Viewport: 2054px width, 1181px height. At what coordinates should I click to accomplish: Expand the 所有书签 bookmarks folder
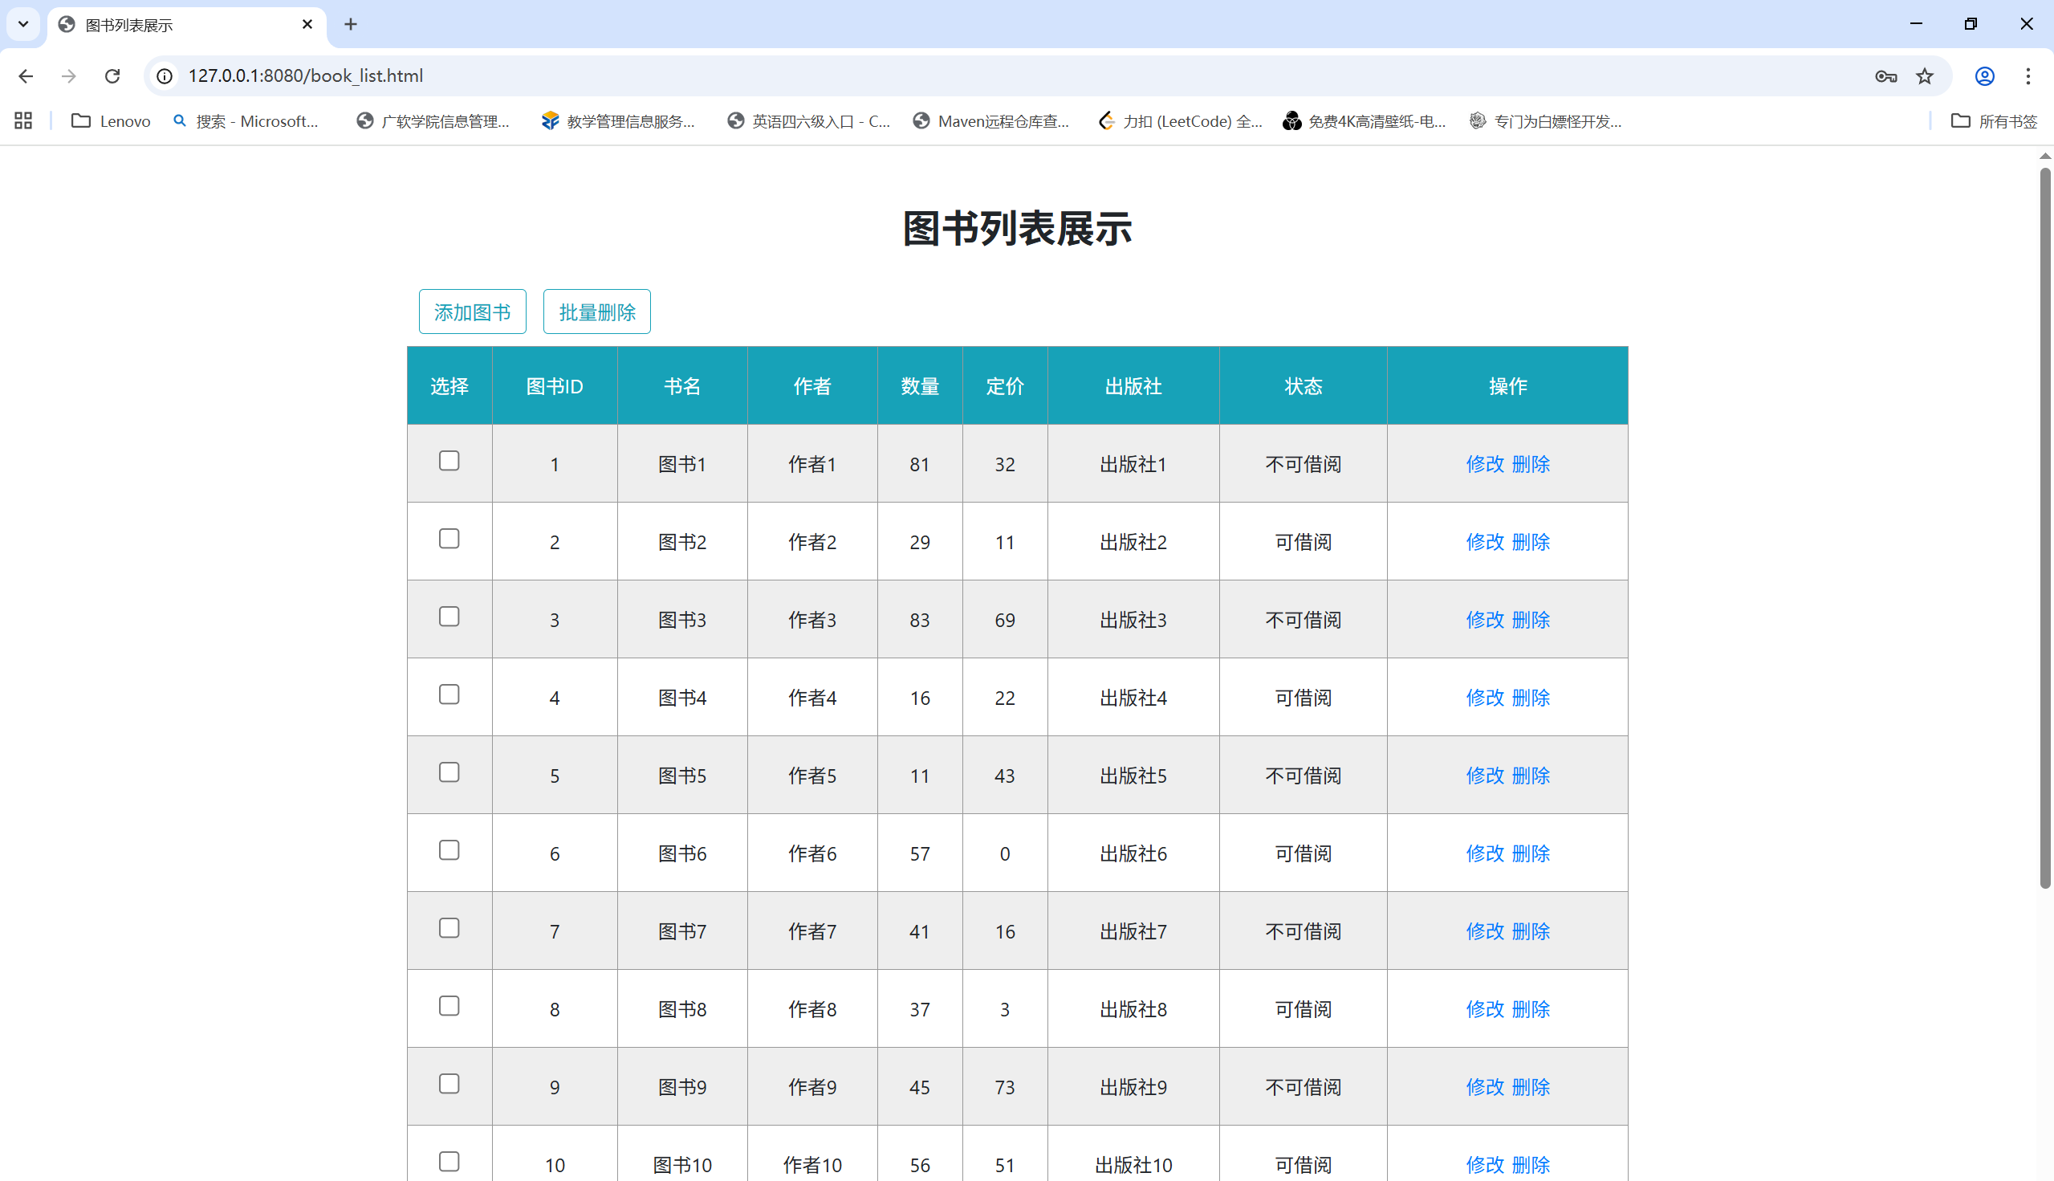1994,121
